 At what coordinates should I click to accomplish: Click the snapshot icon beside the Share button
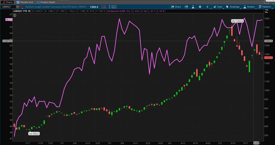186,7
